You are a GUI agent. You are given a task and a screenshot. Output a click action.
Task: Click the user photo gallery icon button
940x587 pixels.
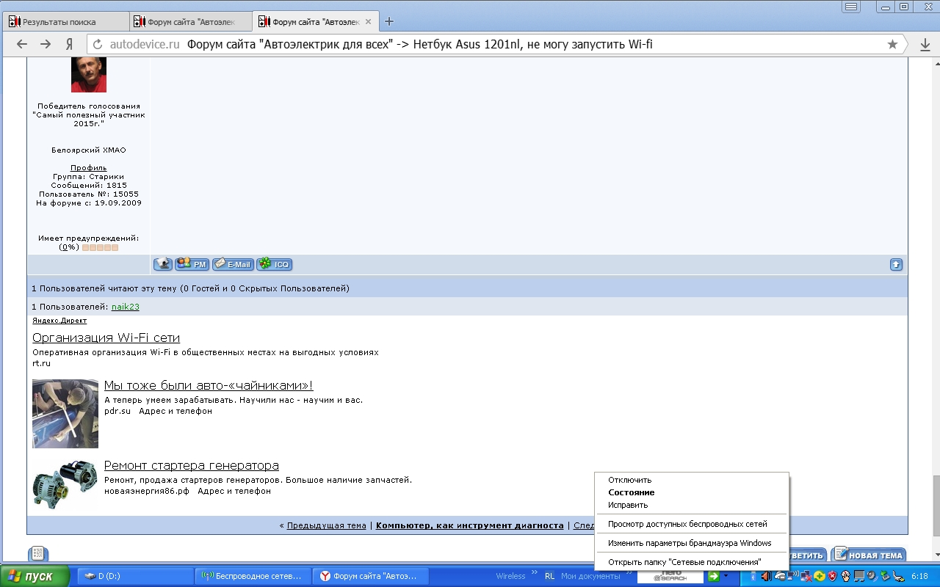point(162,264)
